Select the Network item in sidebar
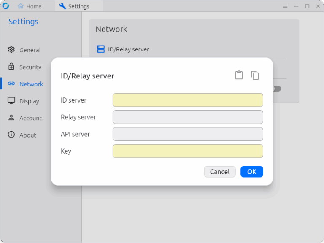The width and height of the screenshot is (324, 243). (31, 84)
